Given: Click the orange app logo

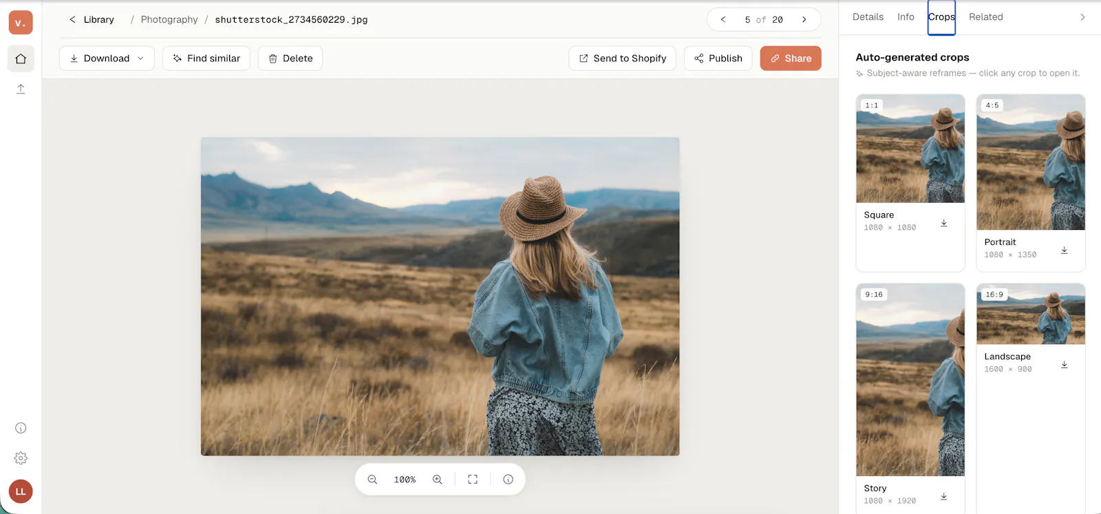Looking at the screenshot, I should pyautogui.click(x=21, y=23).
